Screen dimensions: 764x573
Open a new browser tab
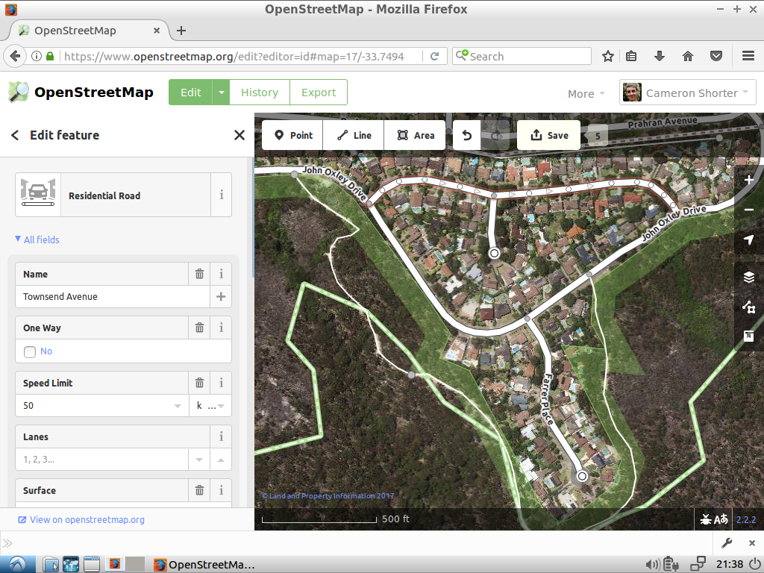[181, 31]
